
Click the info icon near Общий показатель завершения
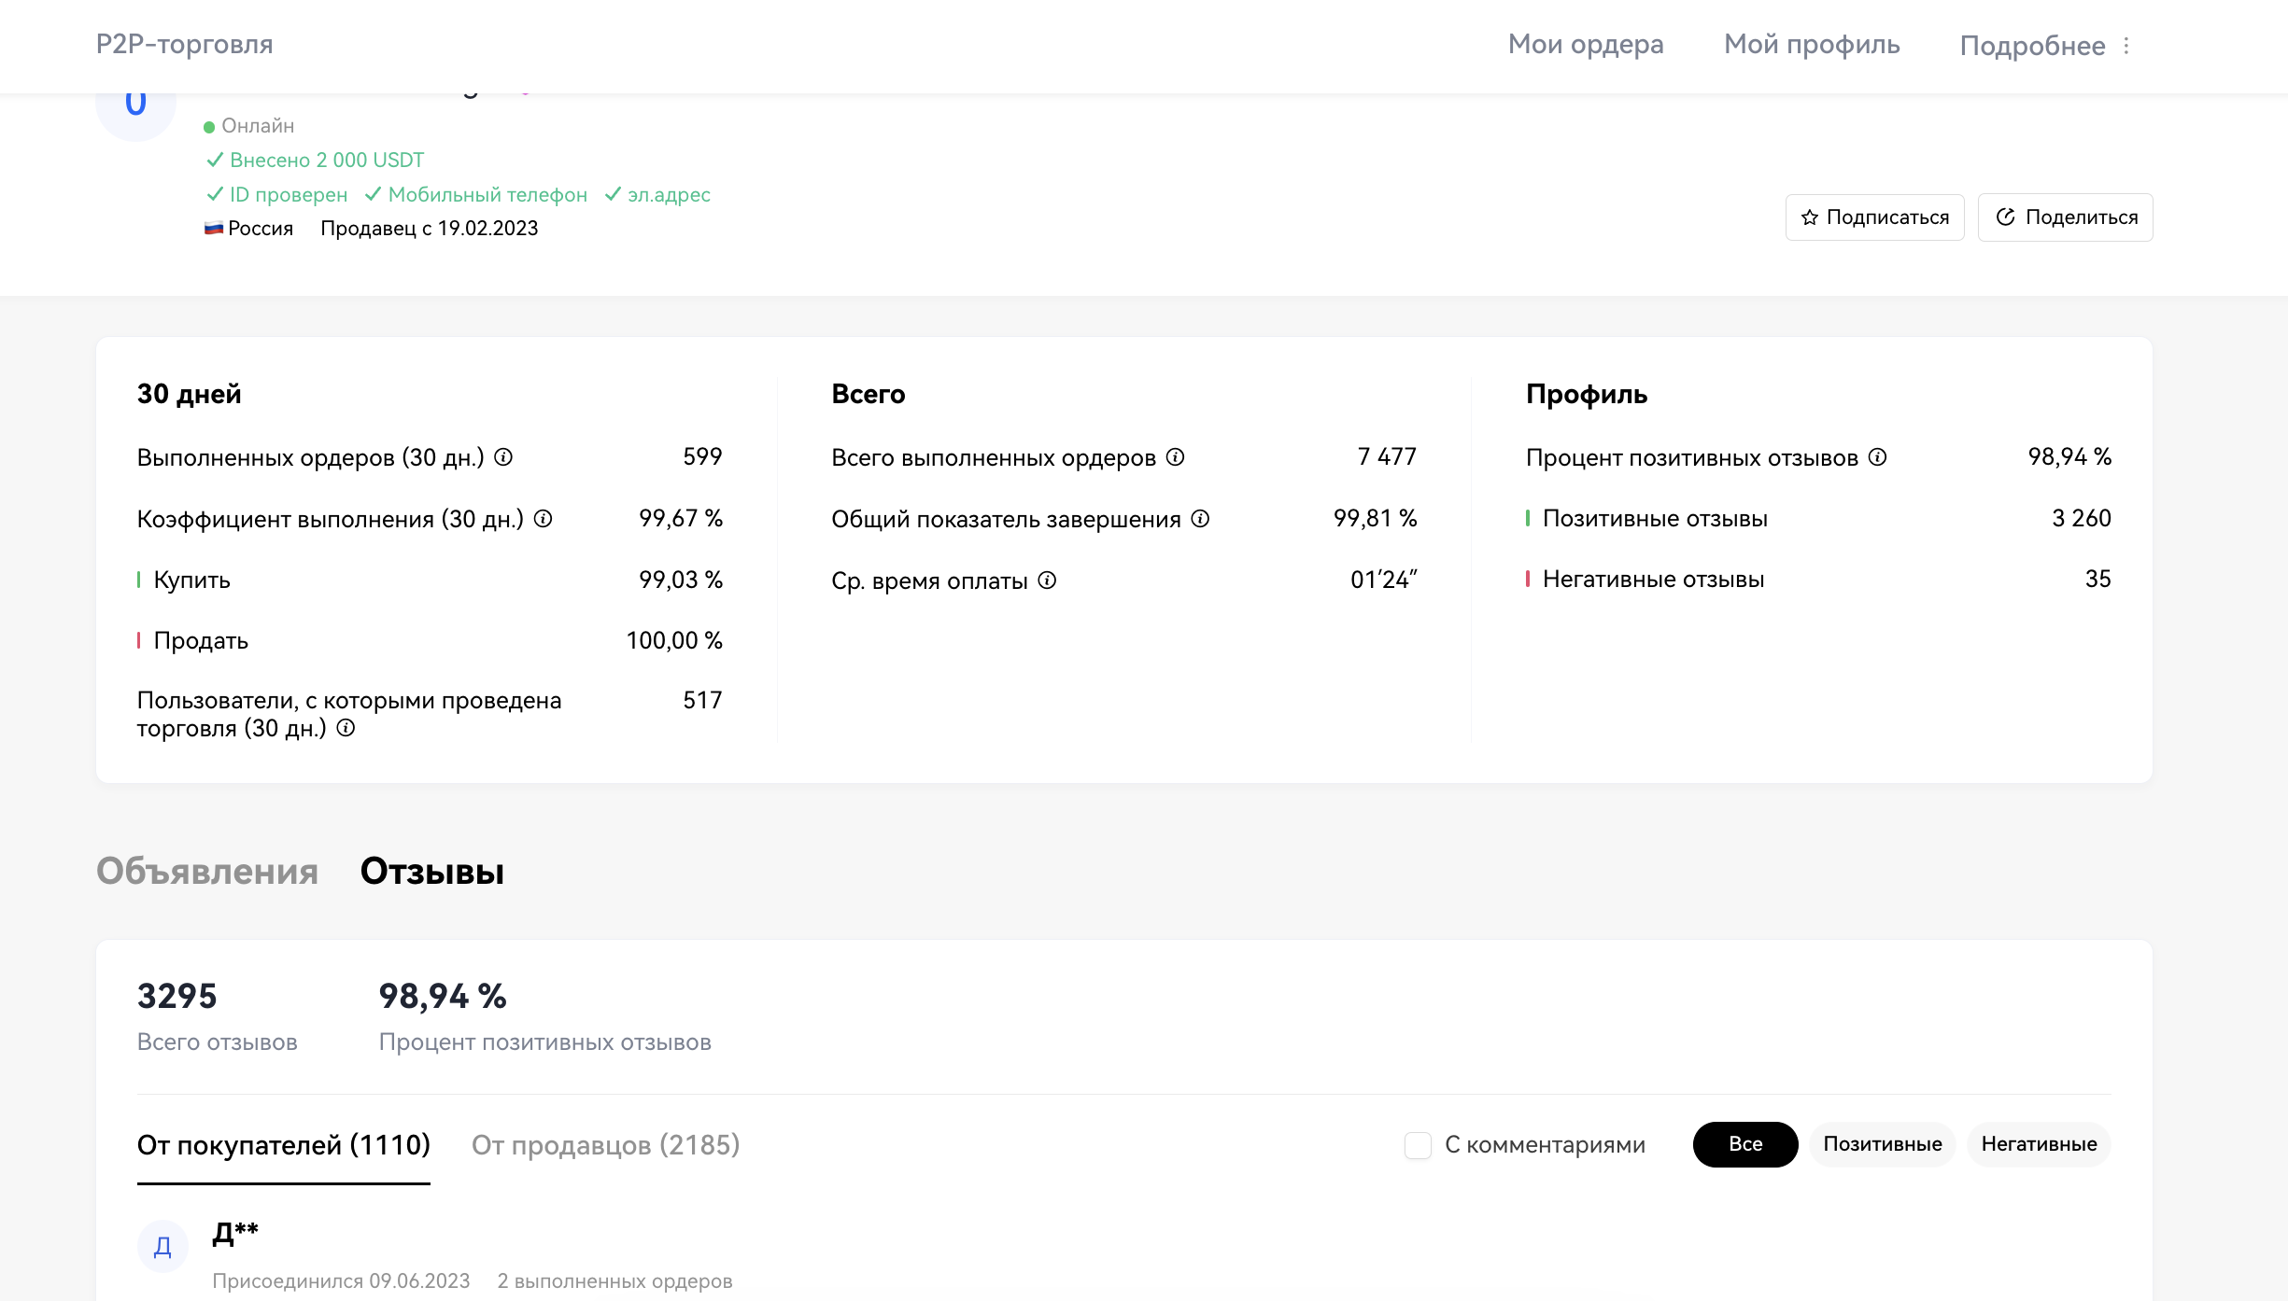tap(1200, 519)
